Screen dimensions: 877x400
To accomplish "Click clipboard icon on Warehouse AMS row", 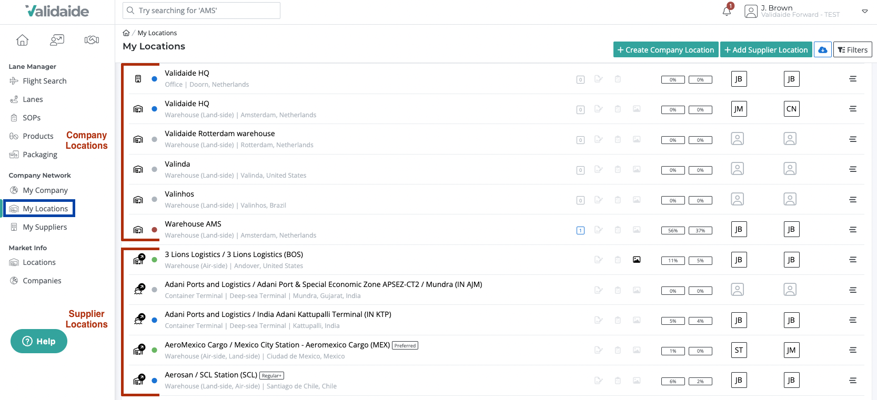I will 618,230.
